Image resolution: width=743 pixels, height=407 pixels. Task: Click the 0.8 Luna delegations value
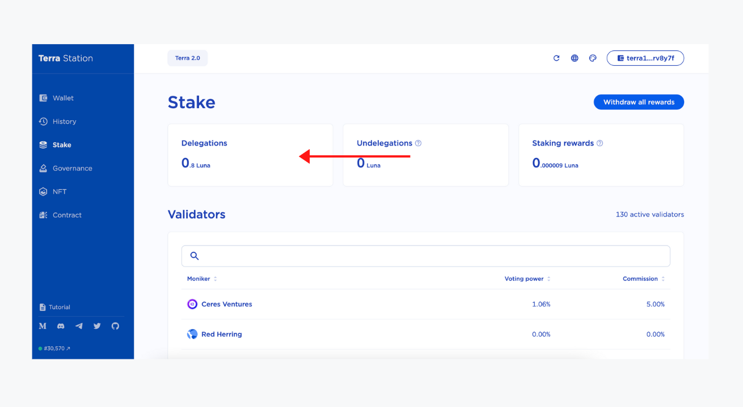click(196, 163)
